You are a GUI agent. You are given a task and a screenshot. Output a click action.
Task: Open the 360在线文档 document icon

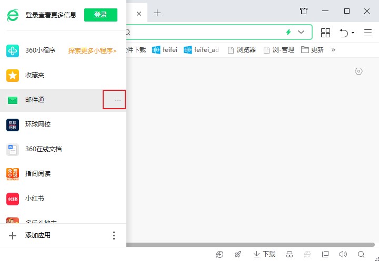click(x=13, y=149)
